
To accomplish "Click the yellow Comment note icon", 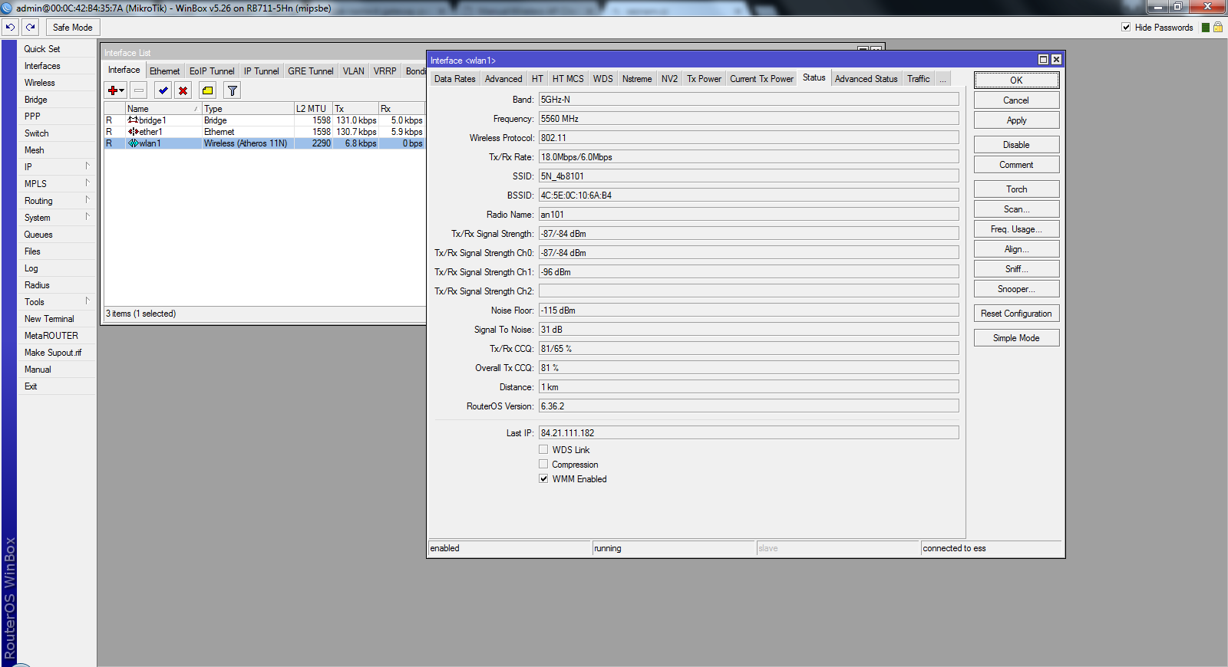I will 208,90.
